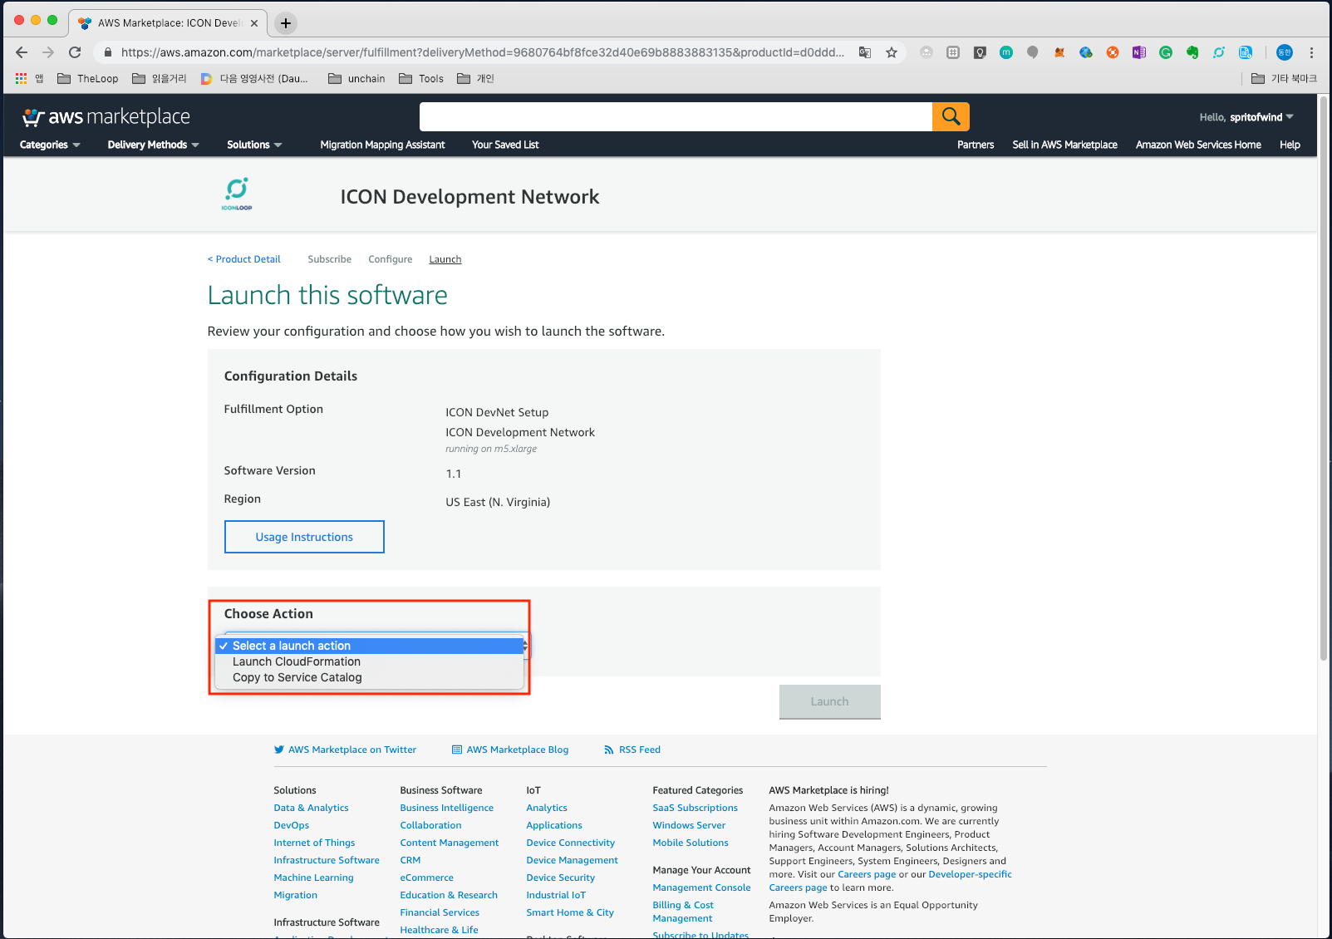Open the blue globe extension

pyautogui.click(x=1086, y=52)
